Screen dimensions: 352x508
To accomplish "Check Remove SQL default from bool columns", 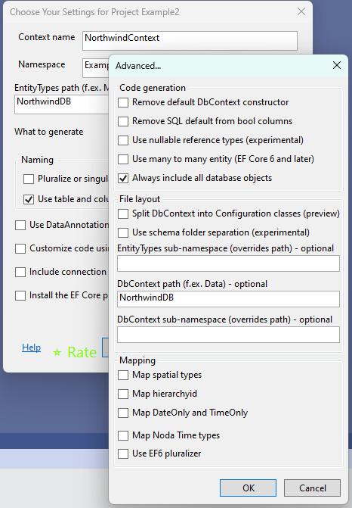I will pyautogui.click(x=123, y=121).
